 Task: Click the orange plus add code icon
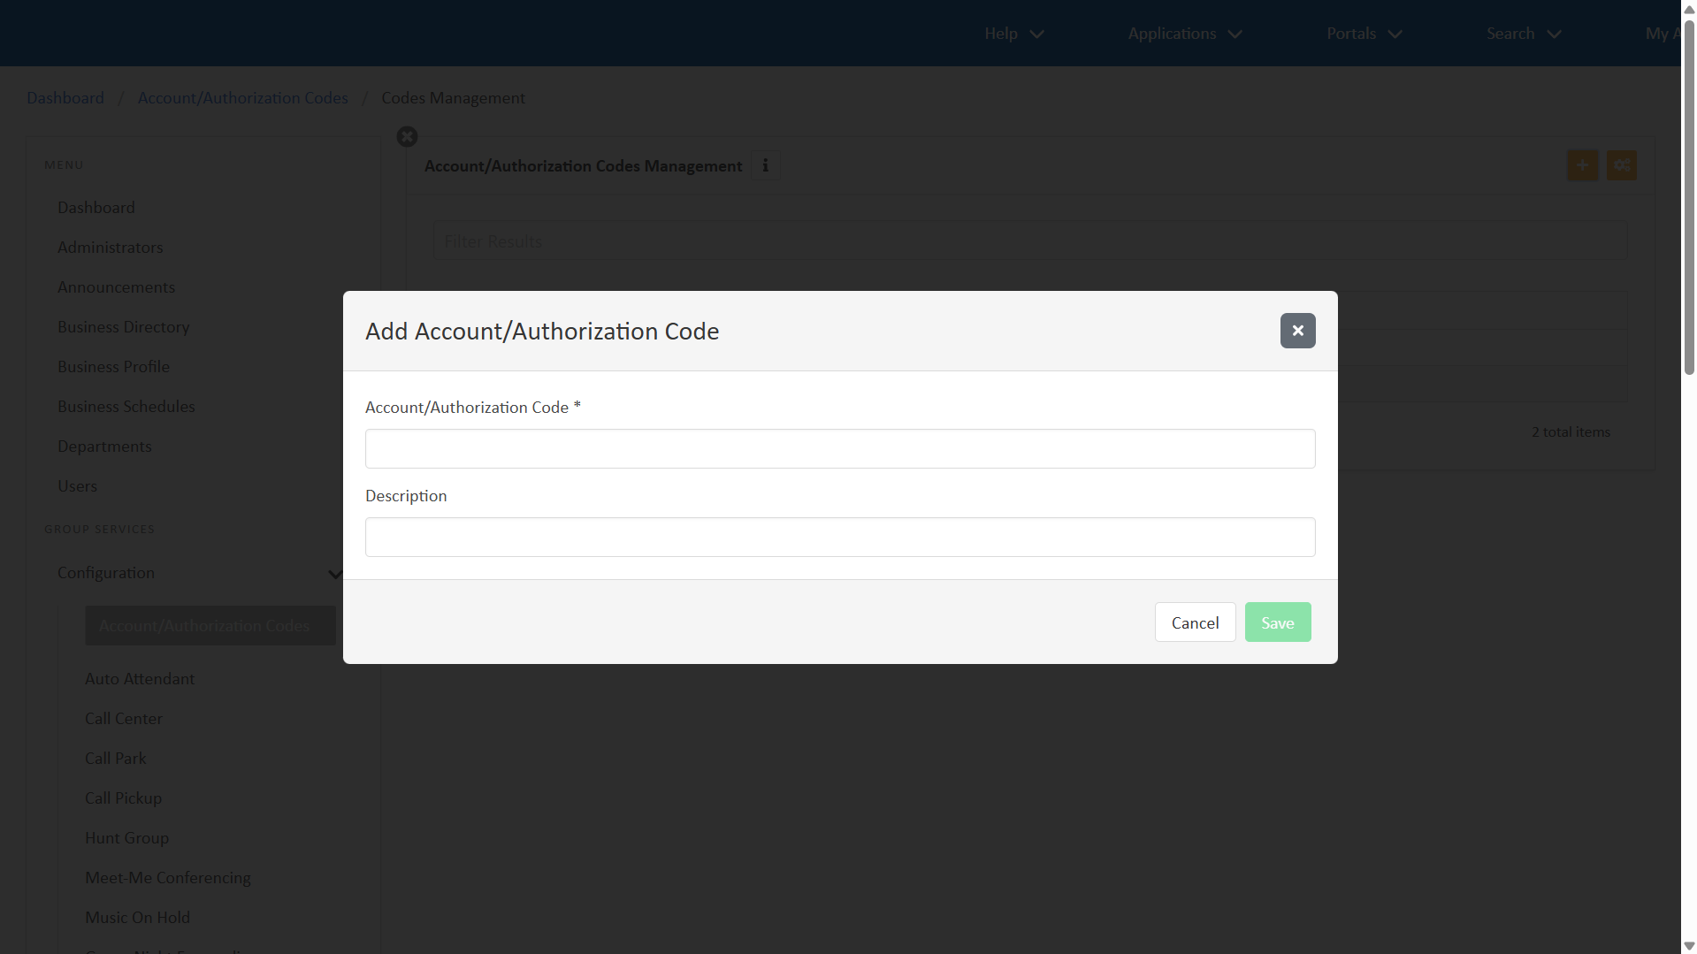(x=1582, y=165)
